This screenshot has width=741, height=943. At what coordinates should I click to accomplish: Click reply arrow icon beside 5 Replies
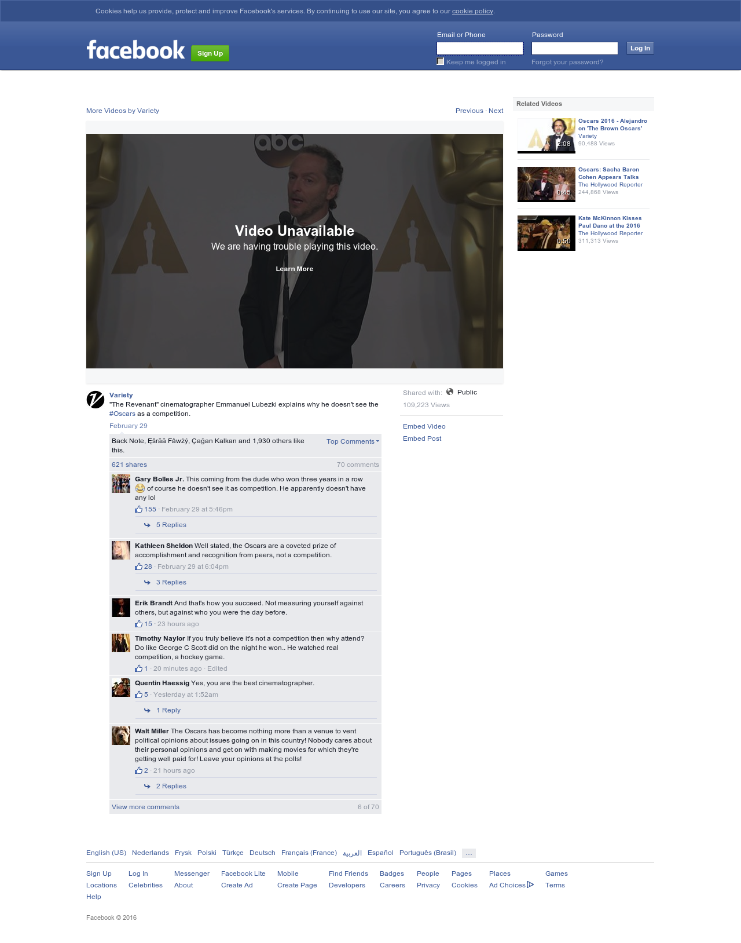(x=148, y=525)
